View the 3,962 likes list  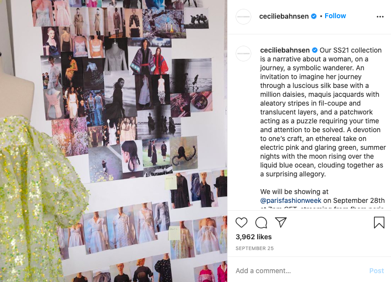[x=254, y=237]
